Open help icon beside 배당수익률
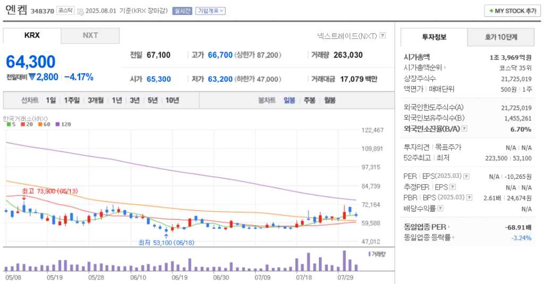The width and height of the screenshot is (544, 284). coord(440,209)
